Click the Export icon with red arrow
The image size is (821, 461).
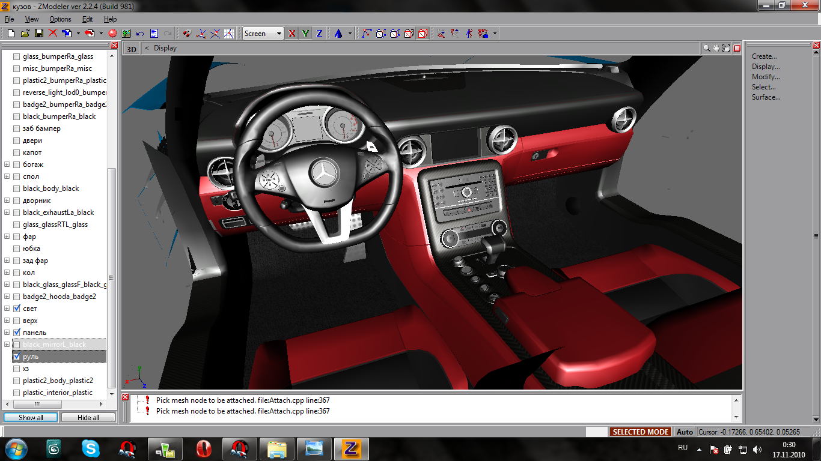[x=90, y=34]
